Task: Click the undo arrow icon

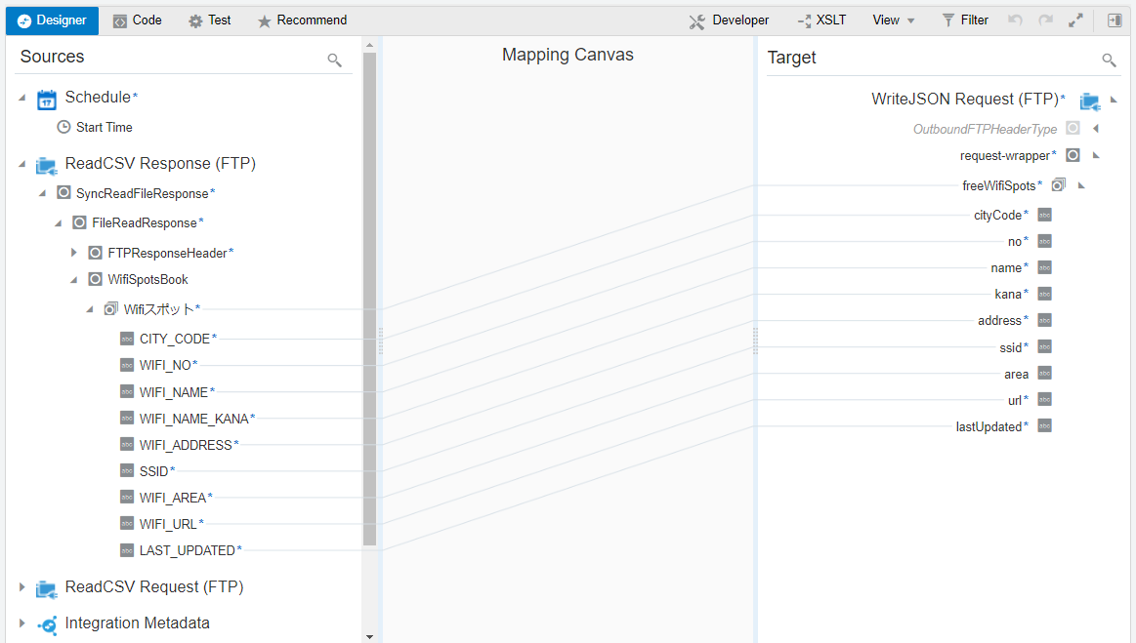Action: (1015, 20)
